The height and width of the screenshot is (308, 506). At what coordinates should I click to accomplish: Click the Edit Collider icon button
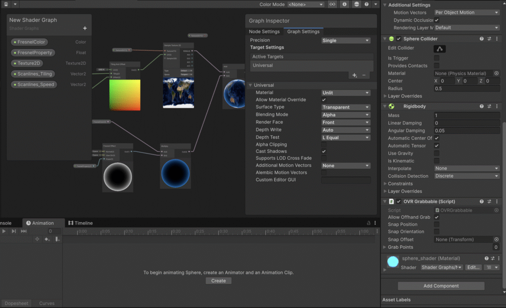tap(439, 48)
